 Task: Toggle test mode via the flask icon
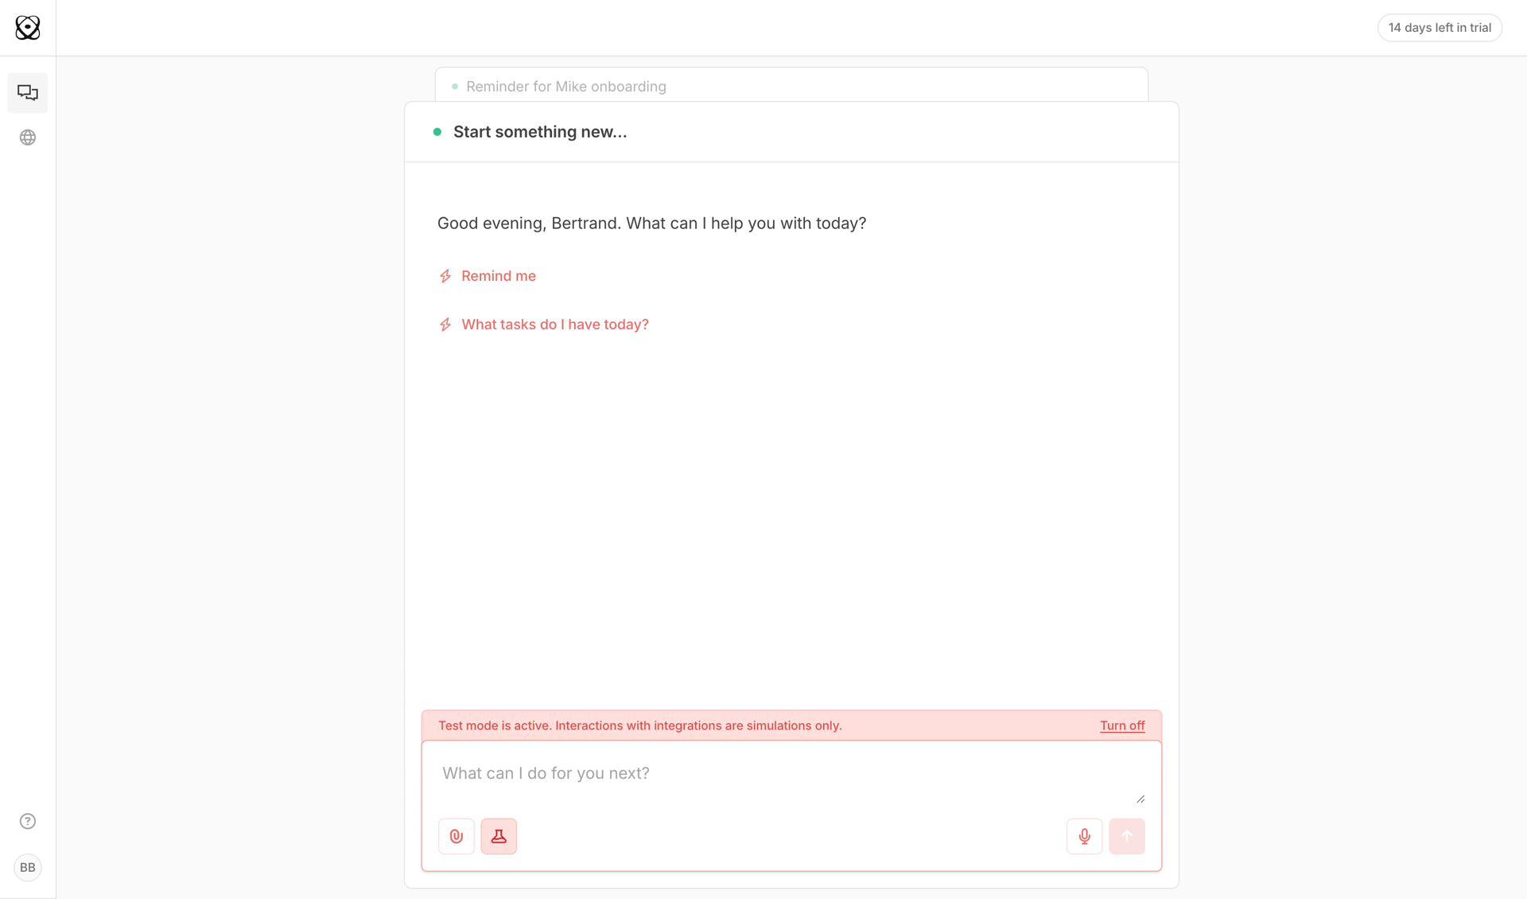point(499,836)
